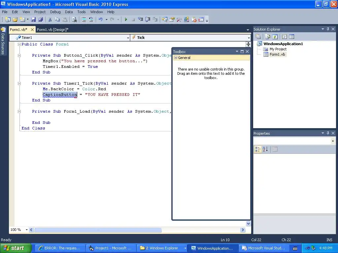The image size is (338, 253).
Task: Click the Categorized view button in Properties
Action: (258, 149)
